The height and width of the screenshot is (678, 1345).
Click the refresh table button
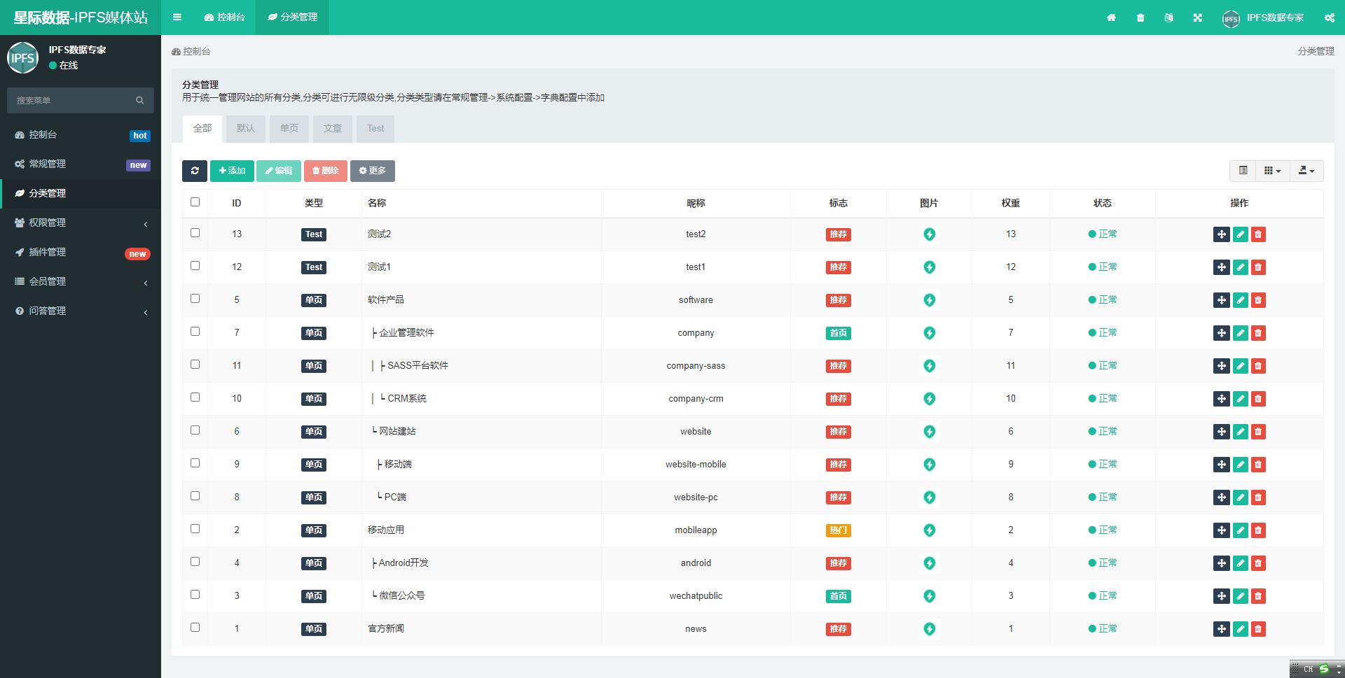tap(194, 171)
